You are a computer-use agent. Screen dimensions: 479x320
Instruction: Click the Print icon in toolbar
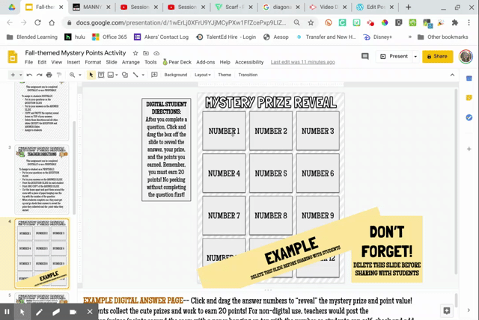click(x=49, y=75)
